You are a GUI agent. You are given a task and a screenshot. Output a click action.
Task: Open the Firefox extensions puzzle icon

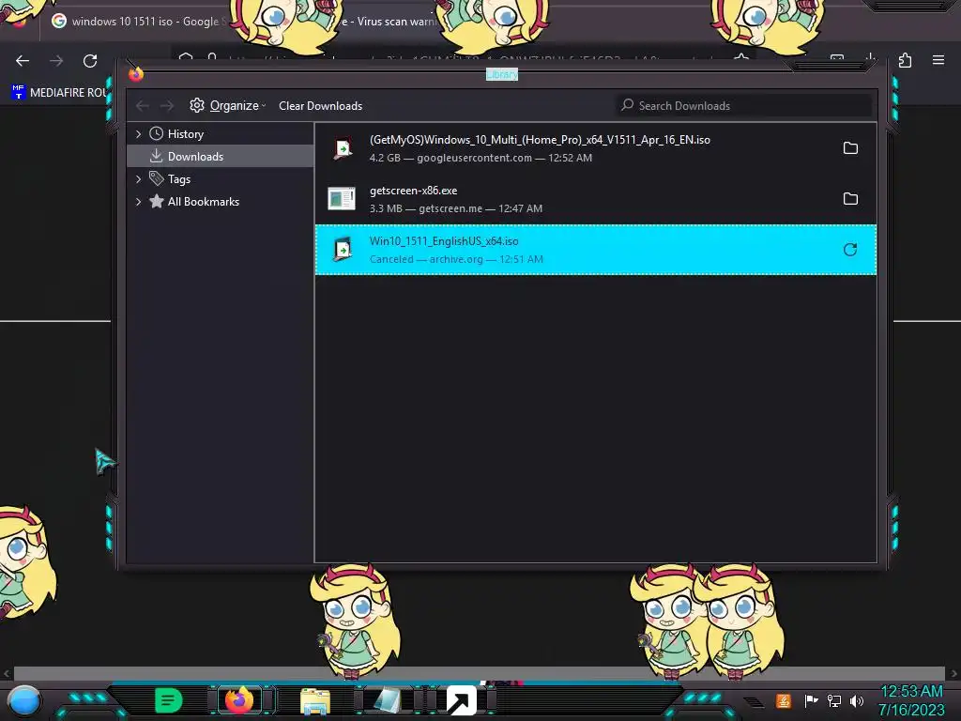pyautogui.click(x=905, y=60)
